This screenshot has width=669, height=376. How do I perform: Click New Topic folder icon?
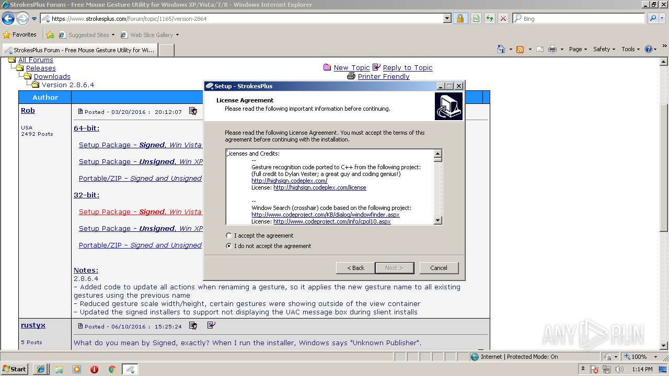pyautogui.click(x=327, y=67)
